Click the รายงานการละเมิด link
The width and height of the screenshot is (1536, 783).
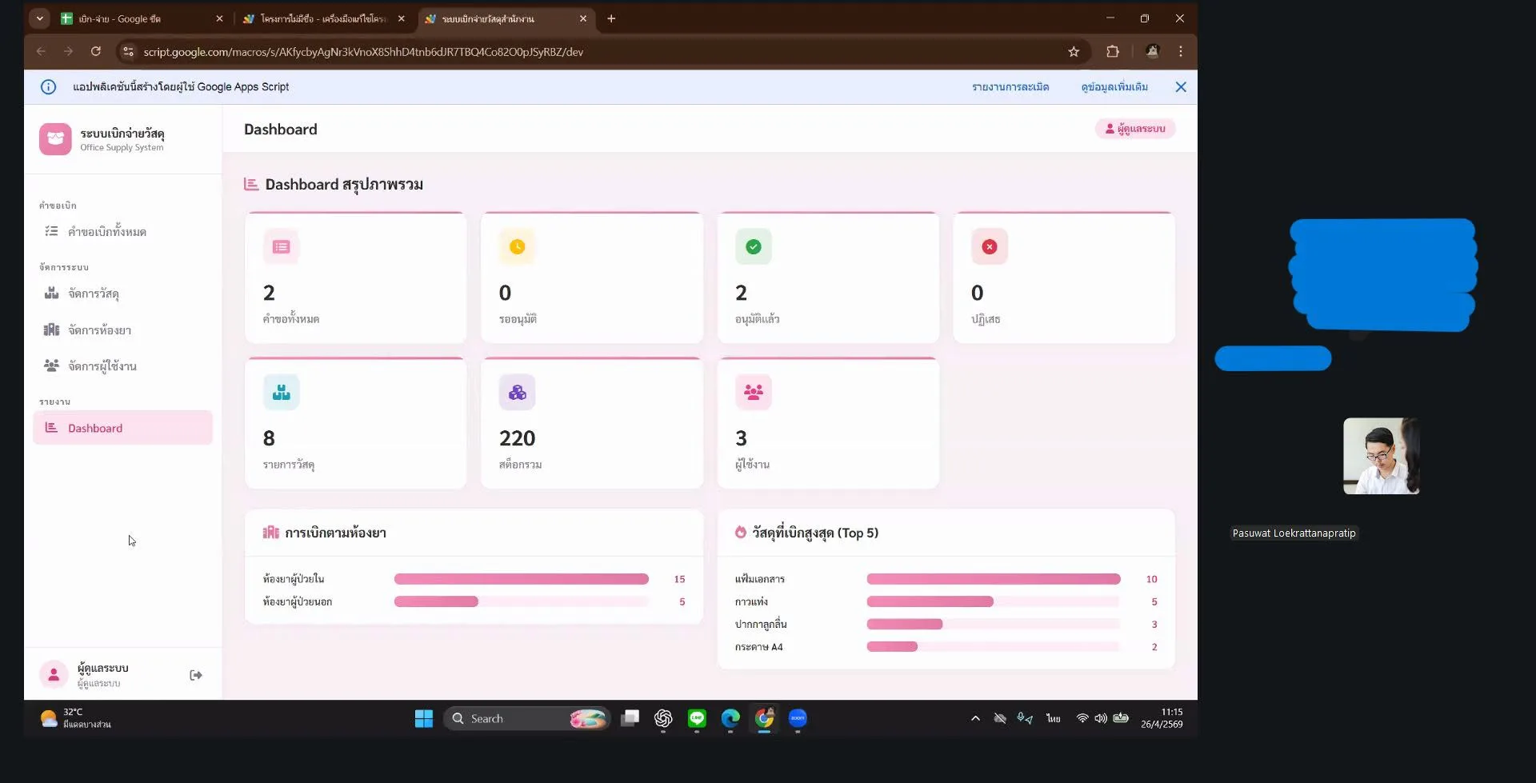[x=1010, y=87]
